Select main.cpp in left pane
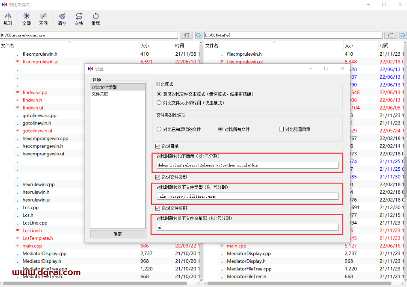This screenshot has height=287, width=407. point(32,246)
